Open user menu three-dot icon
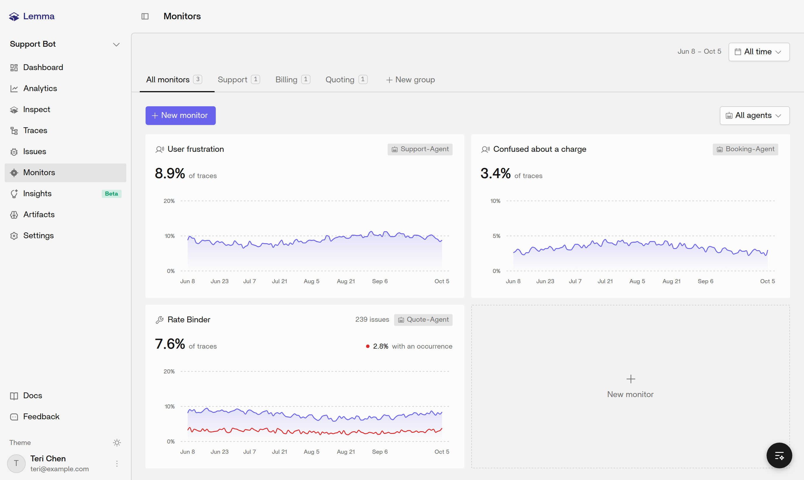 tap(117, 464)
